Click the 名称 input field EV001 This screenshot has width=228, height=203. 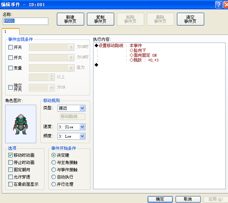pos(26,21)
